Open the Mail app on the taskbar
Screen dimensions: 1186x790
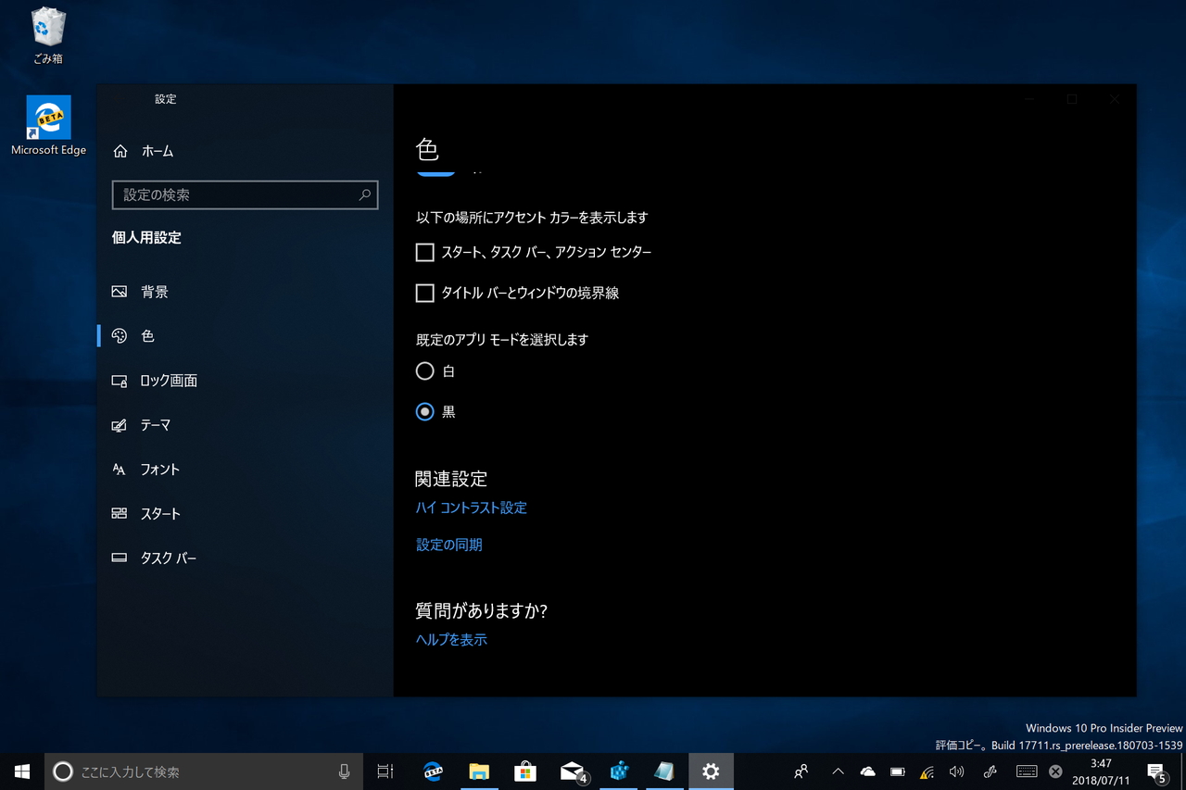pyautogui.click(x=574, y=771)
